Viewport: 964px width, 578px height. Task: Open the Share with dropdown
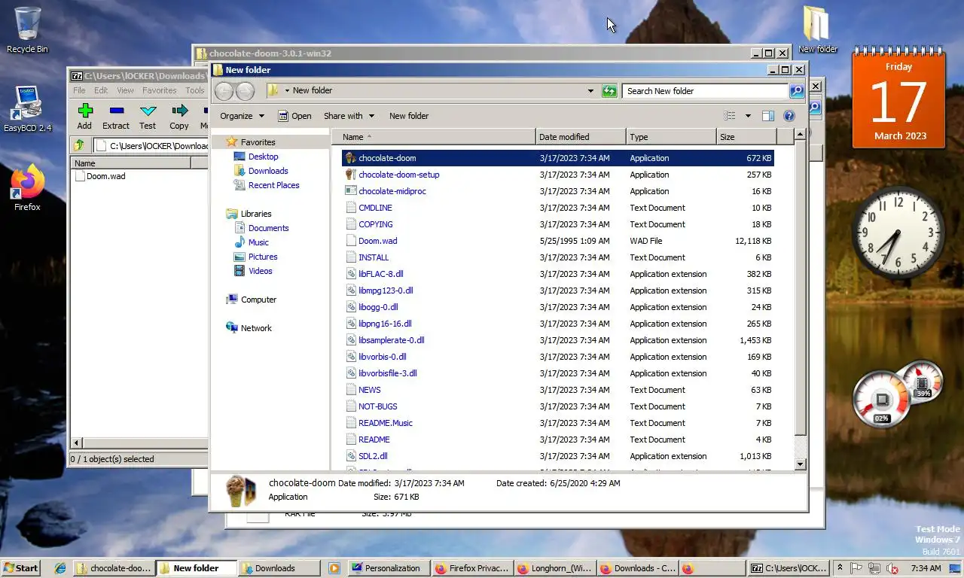click(x=349, y=116)
